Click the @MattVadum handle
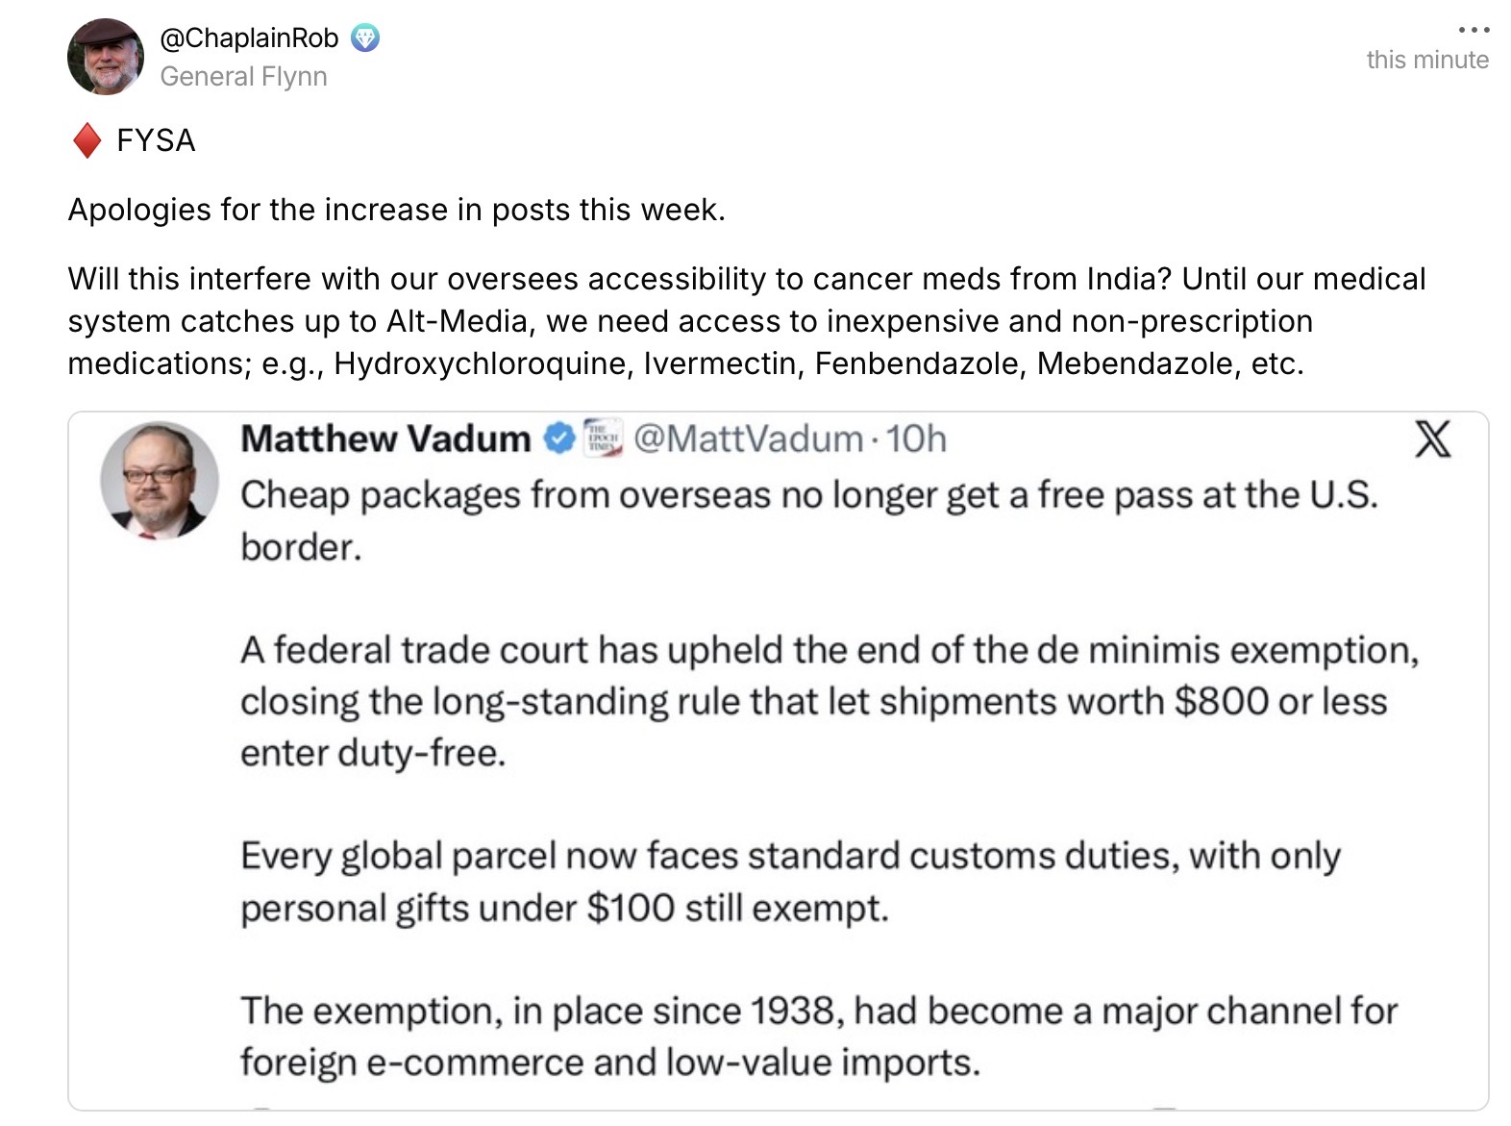This screenshot has height=1126, width=1511. click(x=749, y=438)
